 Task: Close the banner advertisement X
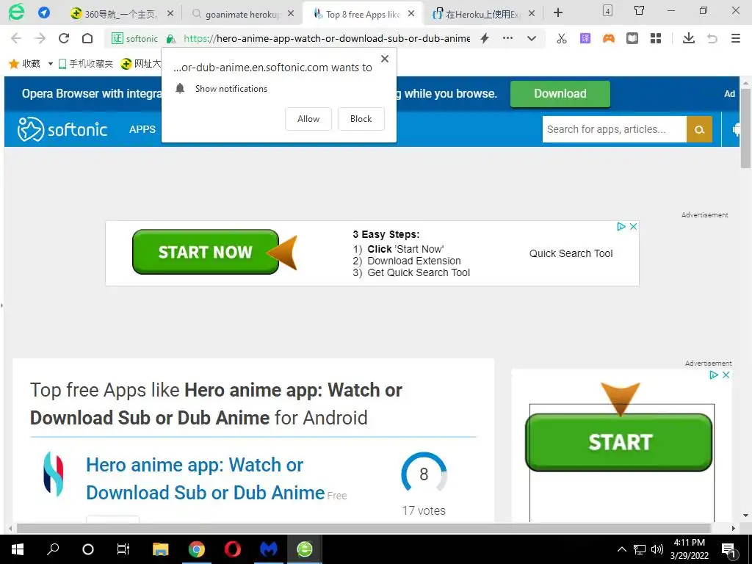coord(633,226)
